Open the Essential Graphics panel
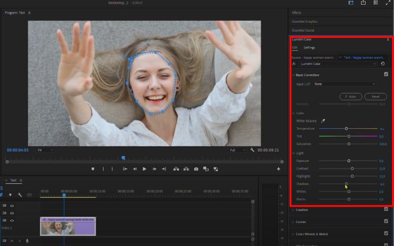The width and height of the screenshot is (394, 246). 305,22
